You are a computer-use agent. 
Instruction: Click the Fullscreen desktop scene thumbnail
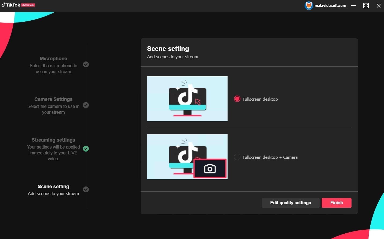pyautogui.click(x=187, y=99)
